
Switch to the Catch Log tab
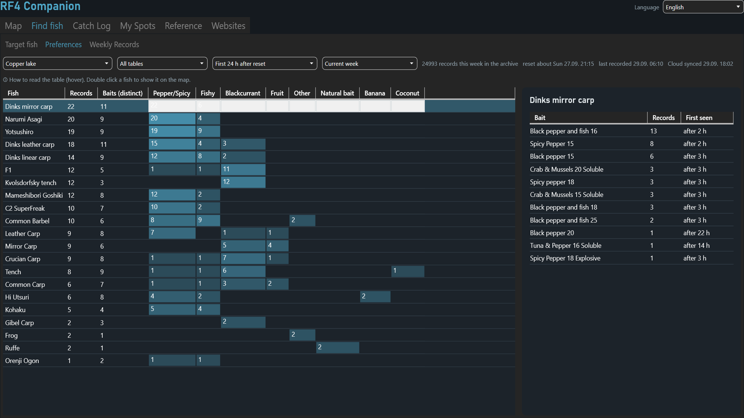[x=92, y=26]
